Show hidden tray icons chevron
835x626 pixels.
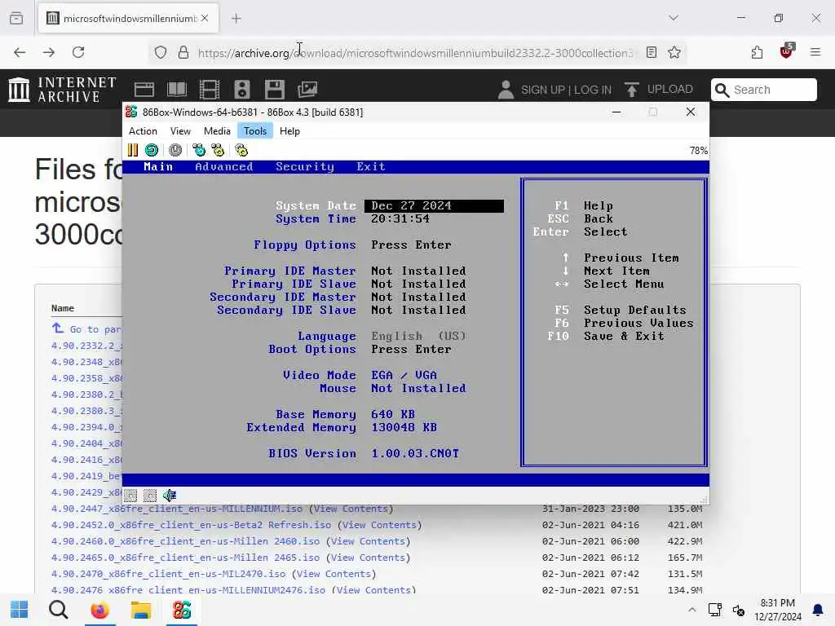coord(691,610)
